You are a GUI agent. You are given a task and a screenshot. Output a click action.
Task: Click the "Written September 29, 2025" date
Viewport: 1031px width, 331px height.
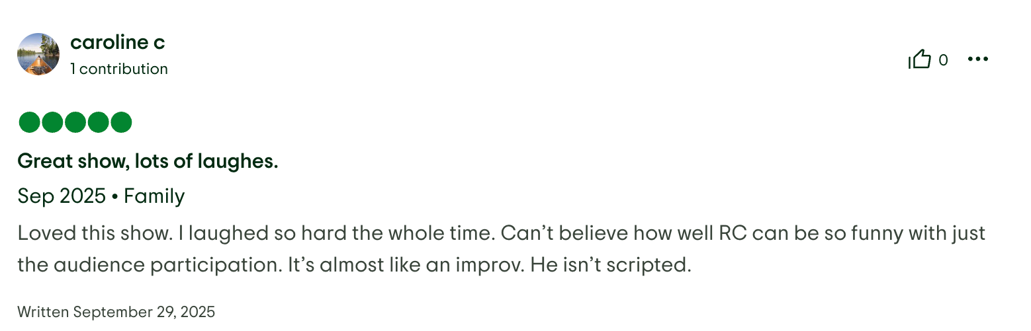click(116, 312)
